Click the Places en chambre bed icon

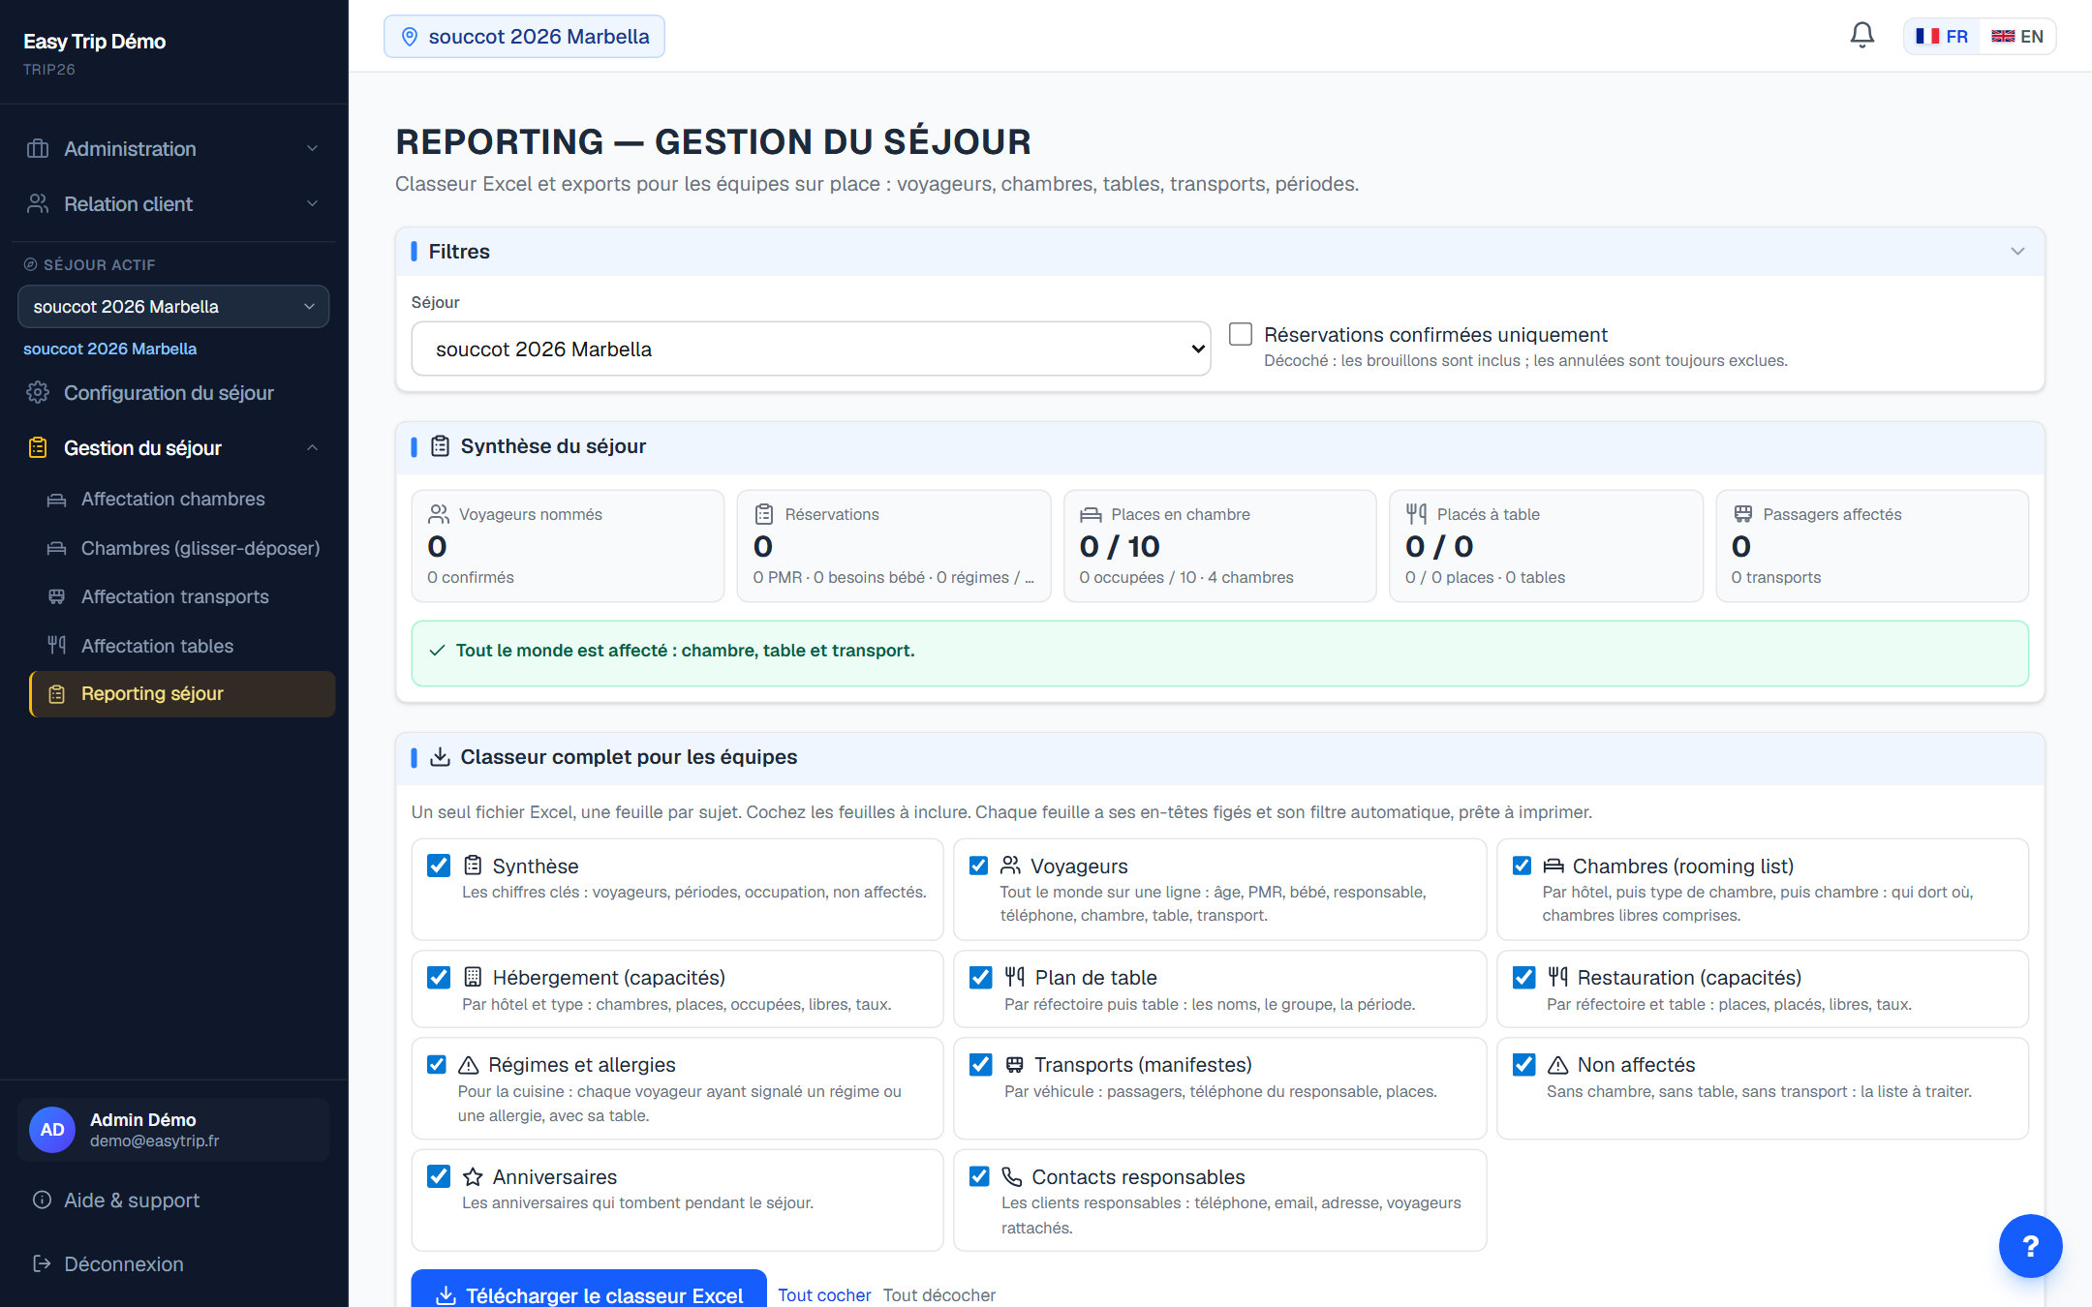tap(1091, 514)
